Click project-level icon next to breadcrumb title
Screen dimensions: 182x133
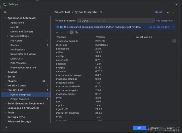click(101, 12)
